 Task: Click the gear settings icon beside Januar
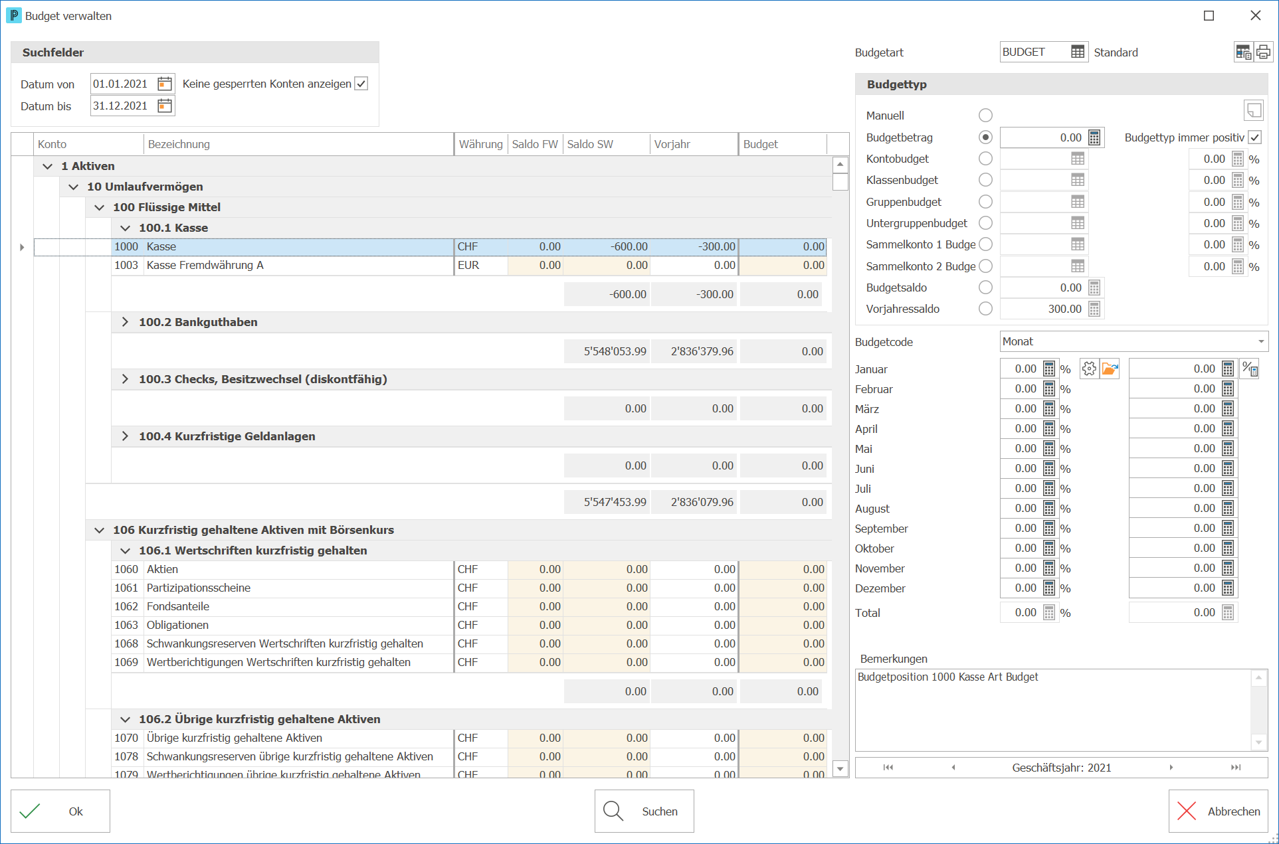point(1089,369)
